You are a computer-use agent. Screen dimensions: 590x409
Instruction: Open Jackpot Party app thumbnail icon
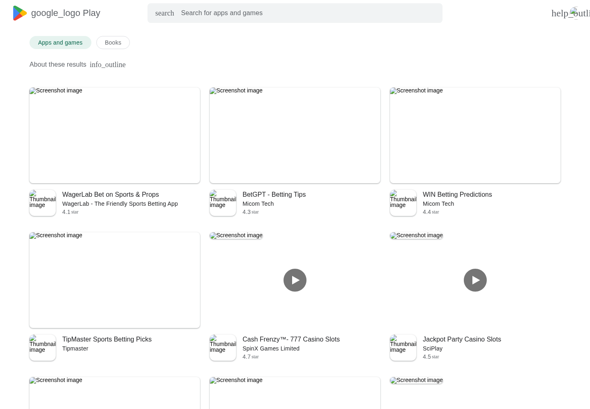pyautogui.click(x=403, y=348)
